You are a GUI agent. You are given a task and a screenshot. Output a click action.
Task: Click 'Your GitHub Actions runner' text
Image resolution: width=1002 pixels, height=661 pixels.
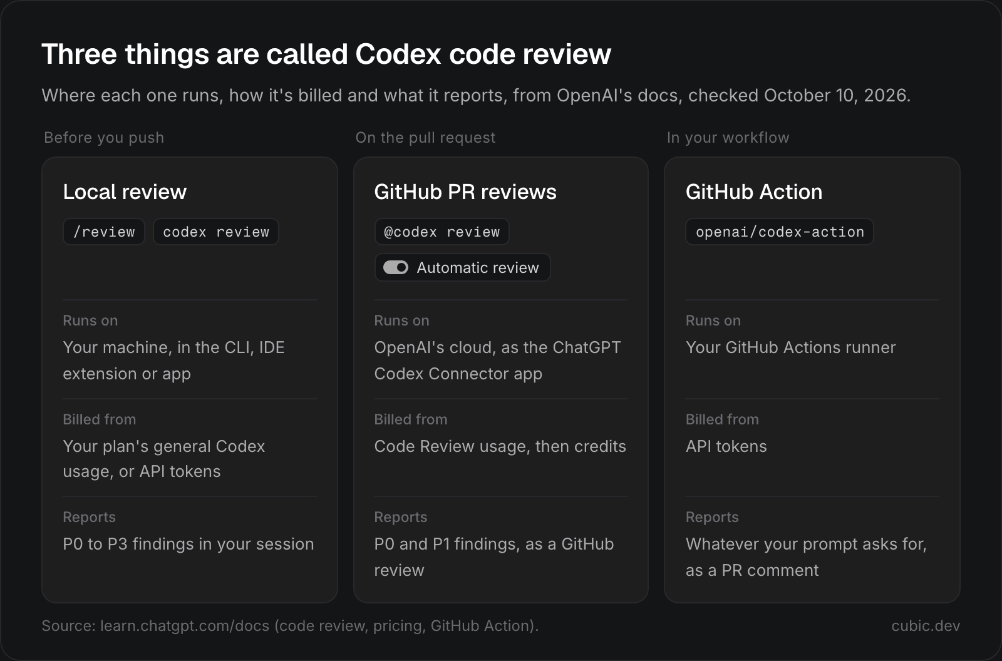[790, 347]
